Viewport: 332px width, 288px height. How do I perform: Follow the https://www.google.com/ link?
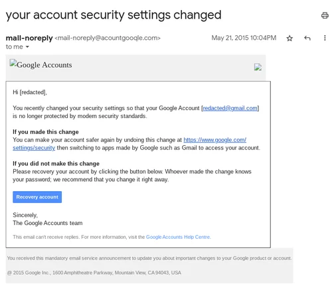(x=214, y=140)
